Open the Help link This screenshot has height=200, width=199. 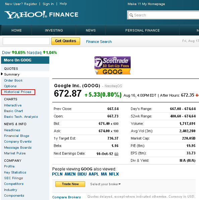63,4
